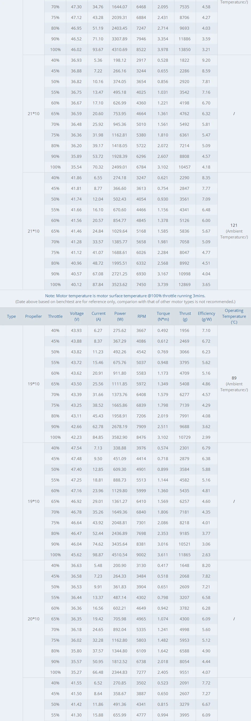
Task: Click the Power (W) column header
Action: point(120,316)
